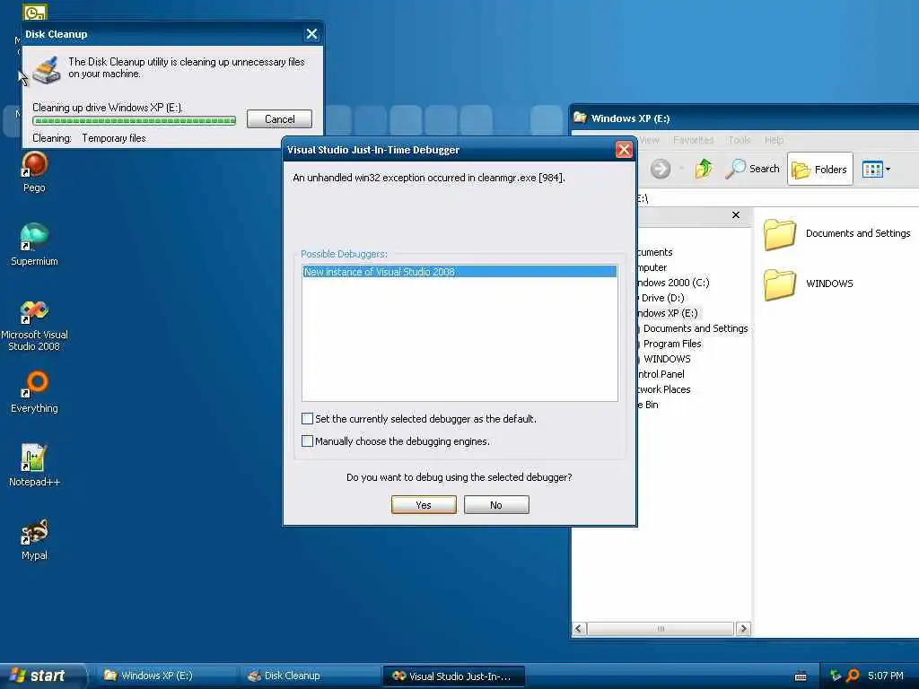Select Program Files in folder tree
The height and width of the screenshot is (689, 919).
coord(672,344)
